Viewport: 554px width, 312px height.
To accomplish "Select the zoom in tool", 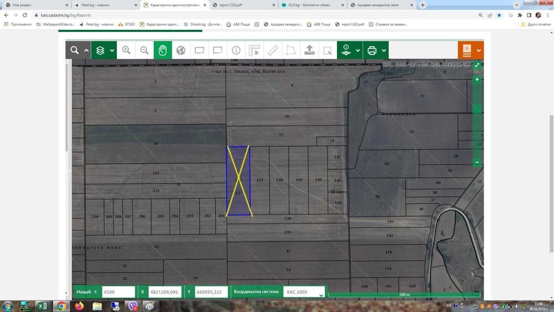I will pos(126,50).
